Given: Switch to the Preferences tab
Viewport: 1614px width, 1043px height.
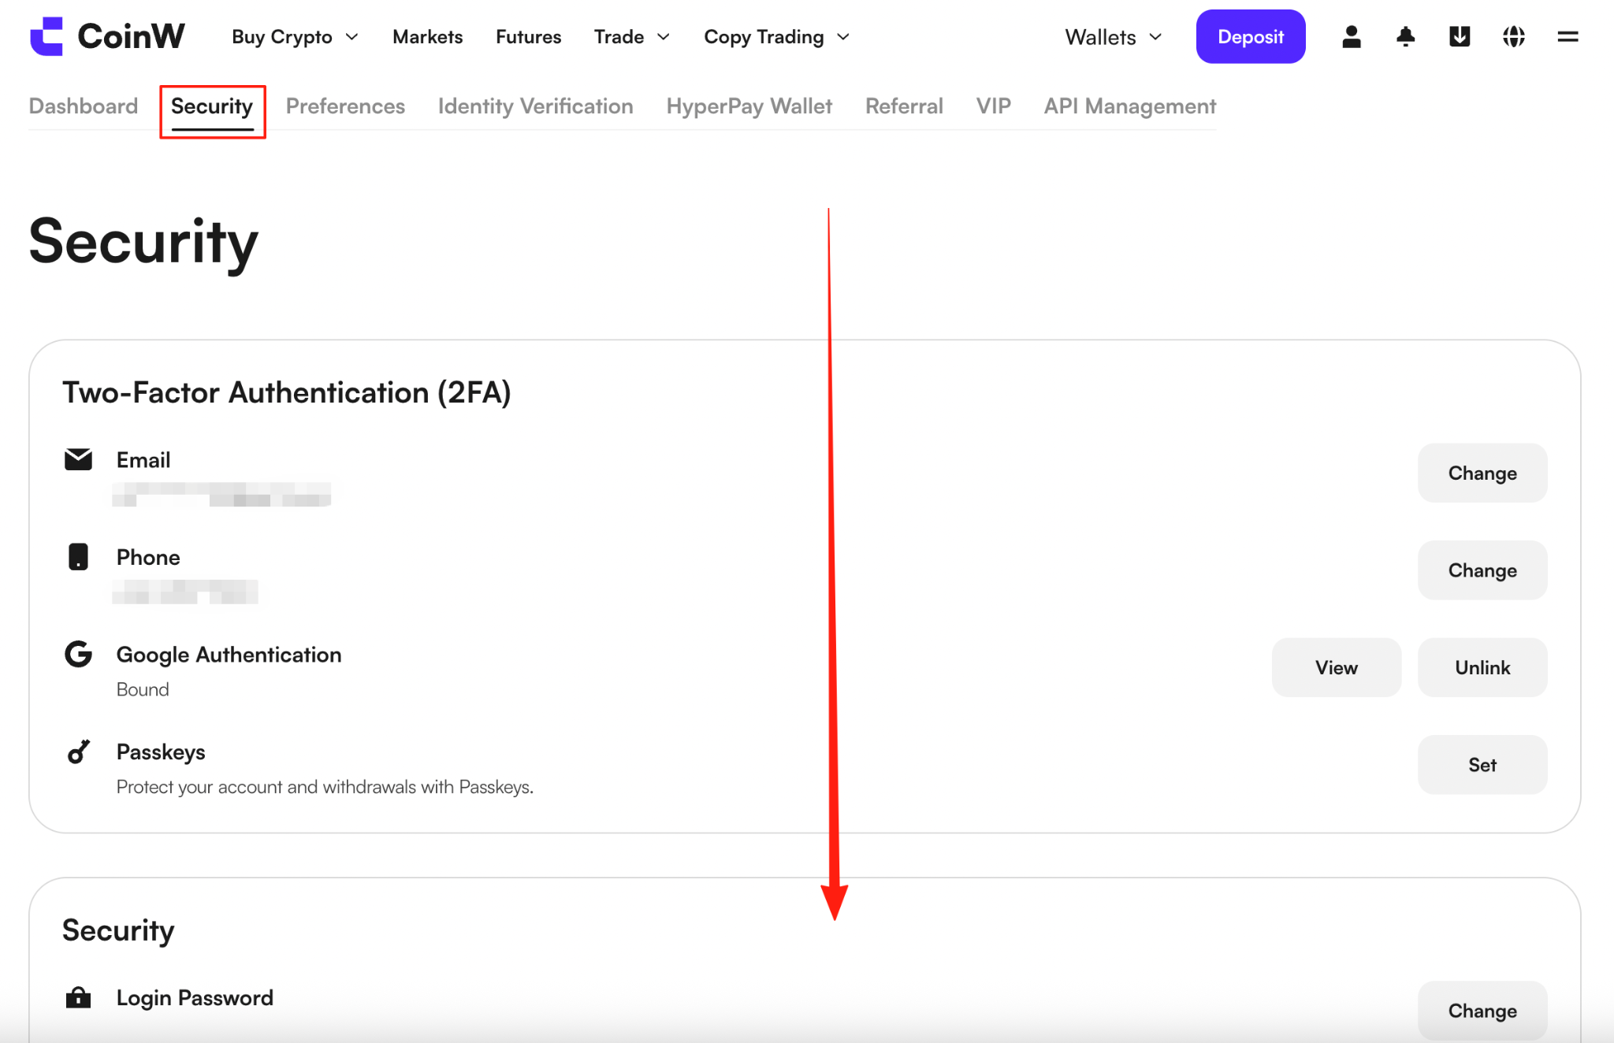Looking at the screenshot, I should tap(345, 106).
